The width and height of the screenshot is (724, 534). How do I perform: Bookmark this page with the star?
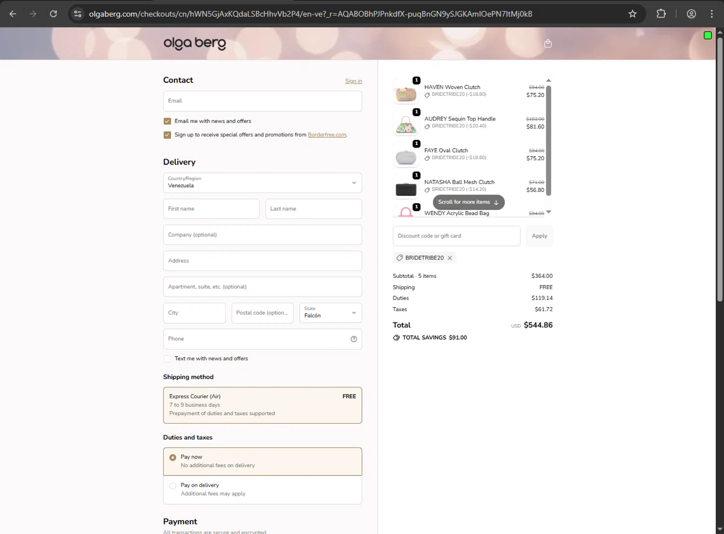[x=632, y=14]
